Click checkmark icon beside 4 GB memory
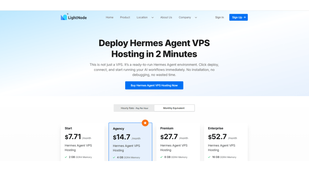The height and width of the screenshot is (171, 309). click(114, 158)
